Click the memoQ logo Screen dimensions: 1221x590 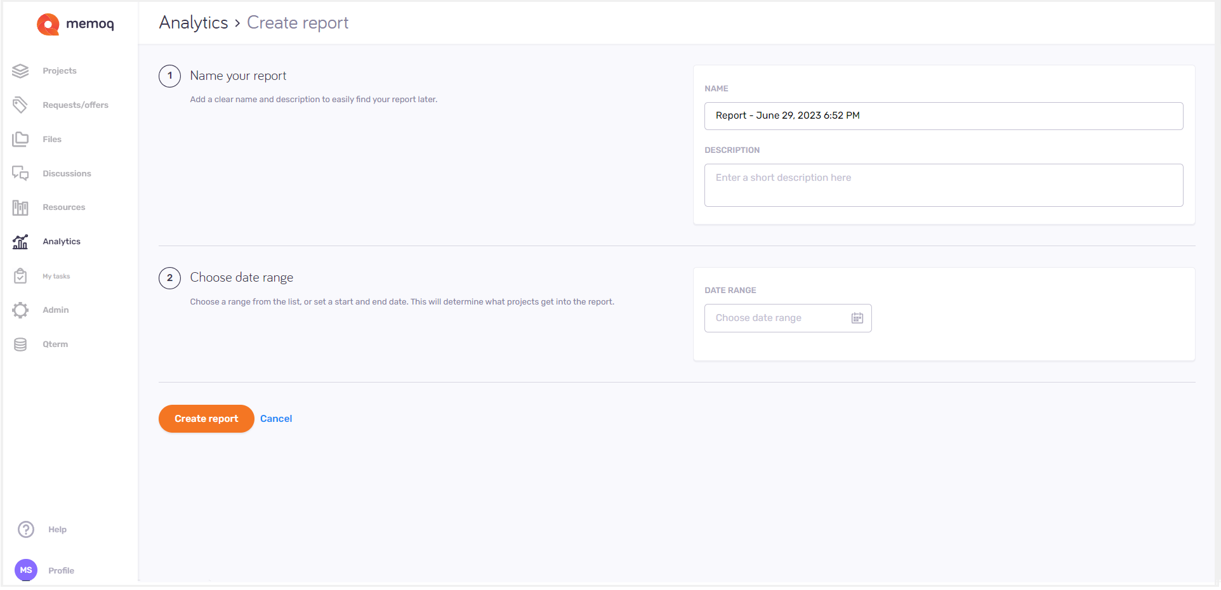tap(76, 24)
